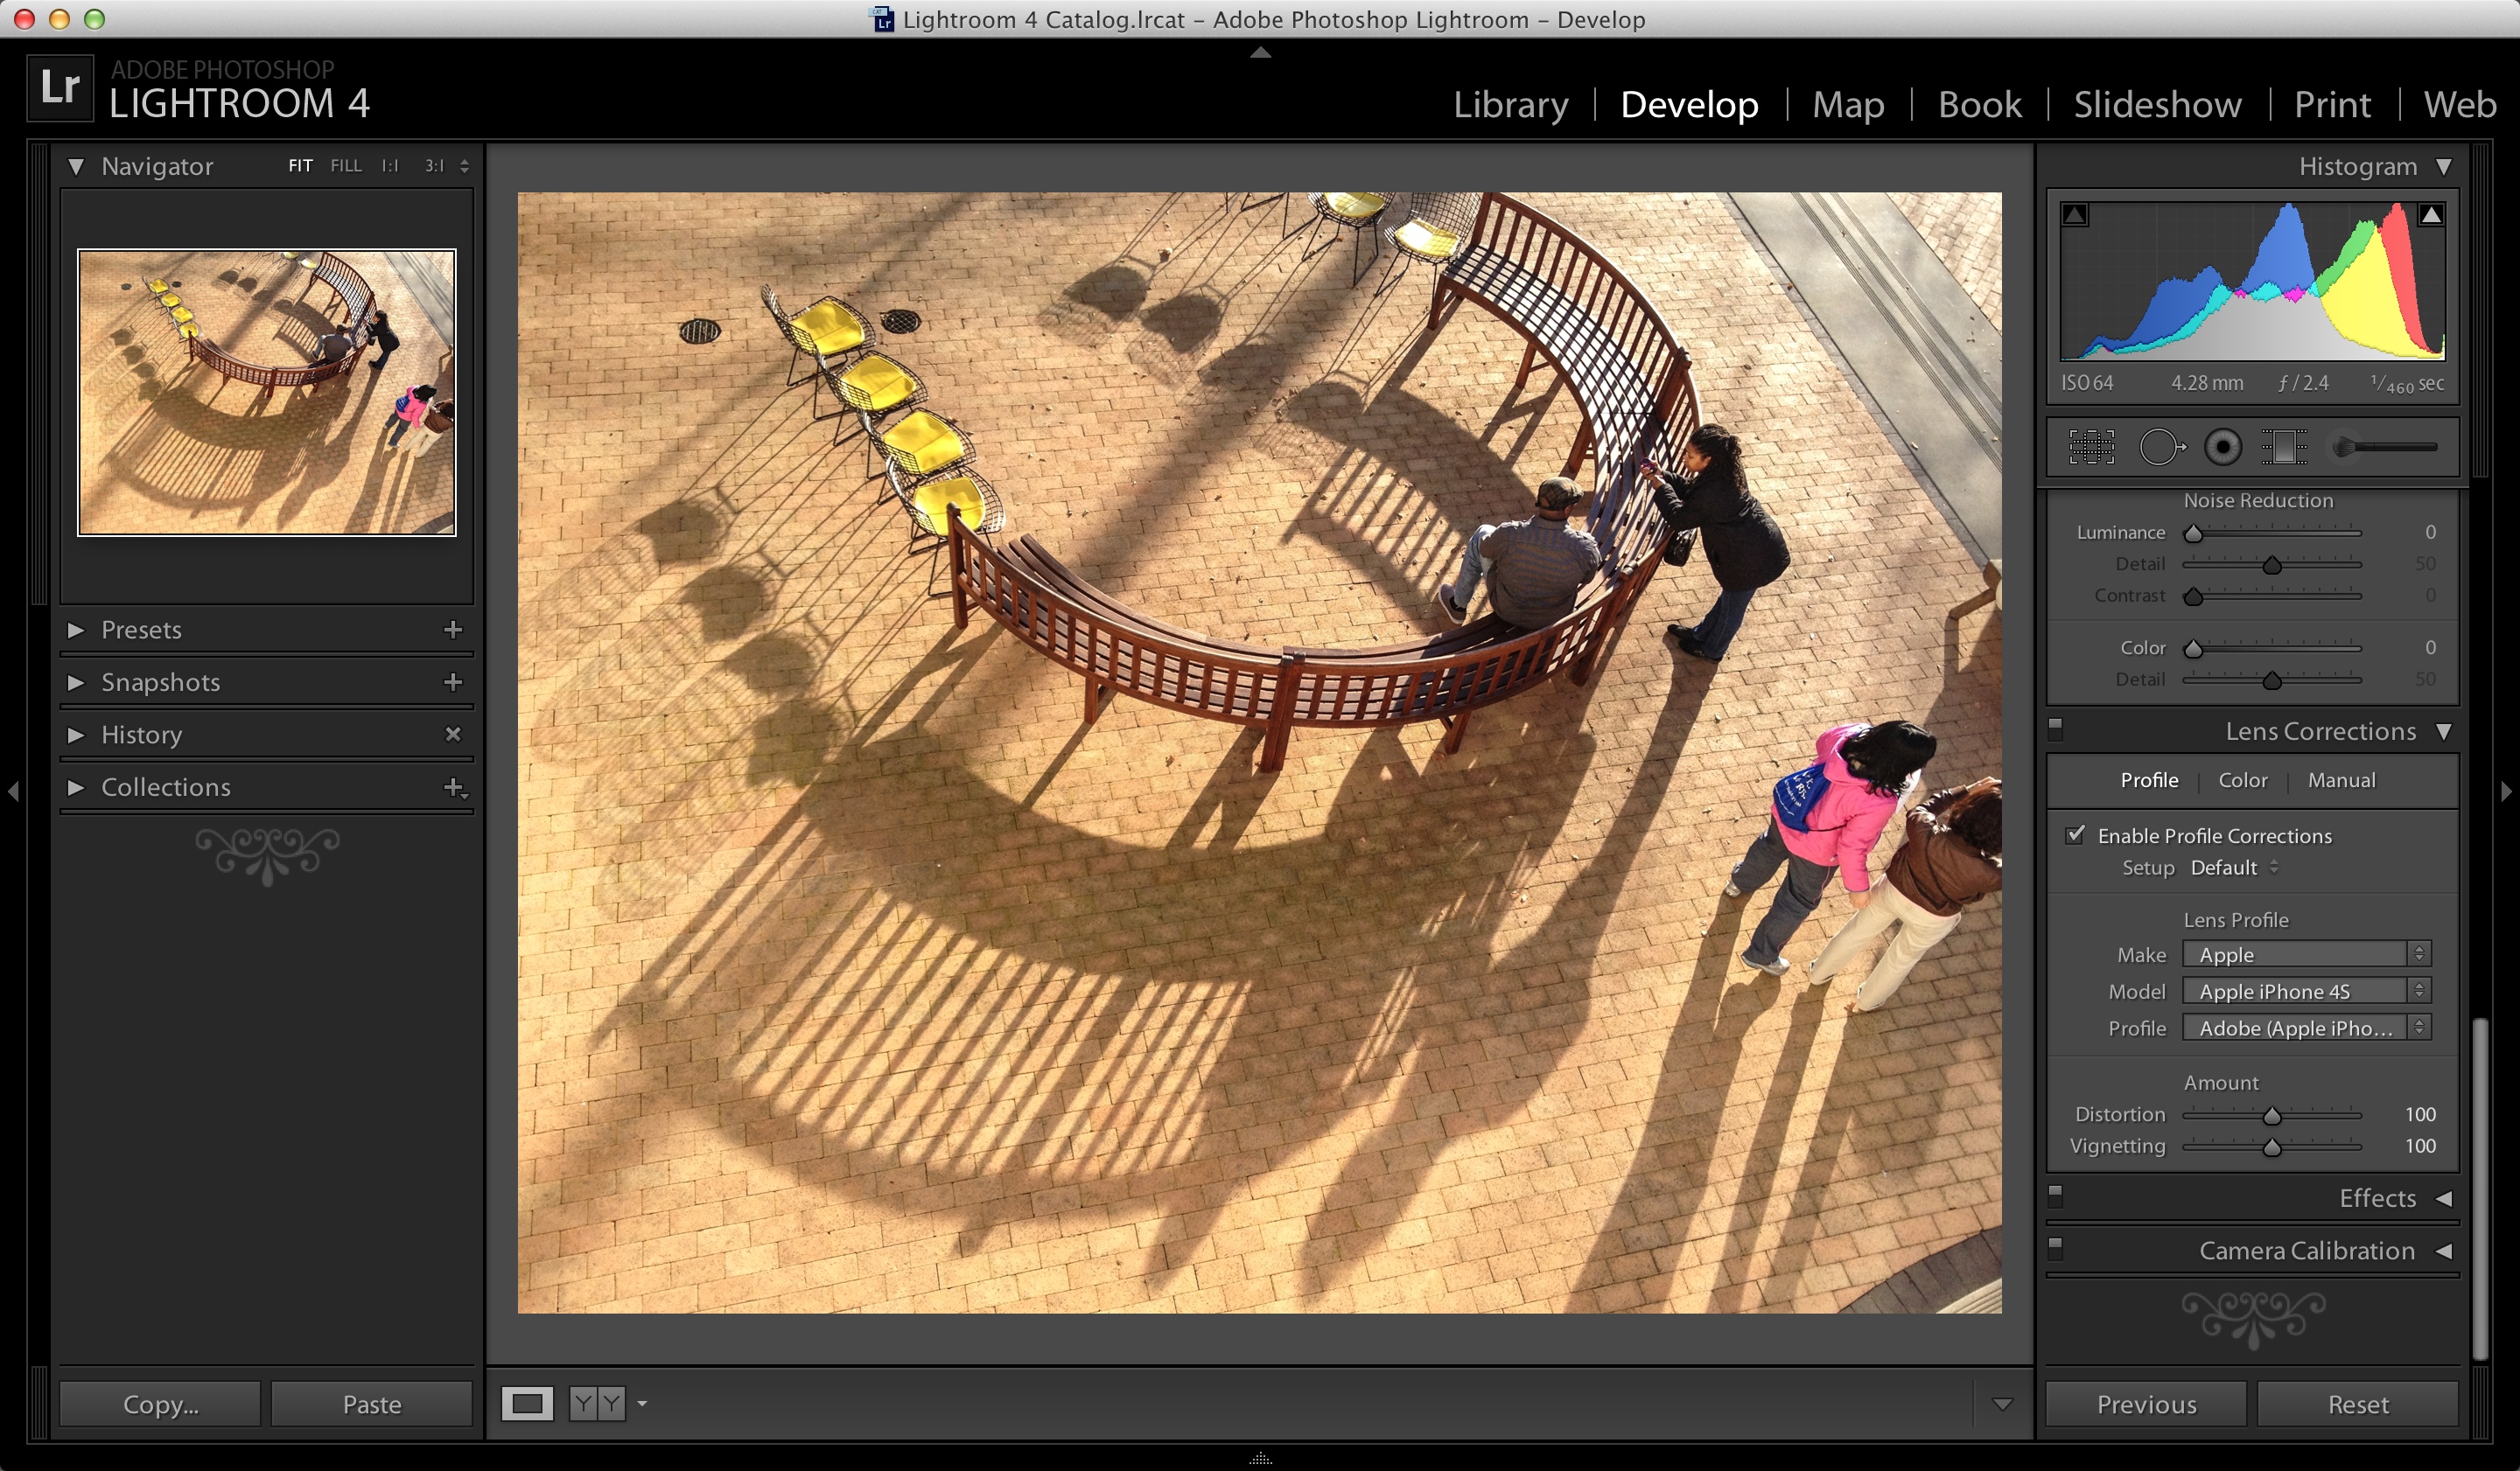Click the Distortion amount slider handle
This screenshot has height=1471, width=2520.
click(x=2271, y=1115)
